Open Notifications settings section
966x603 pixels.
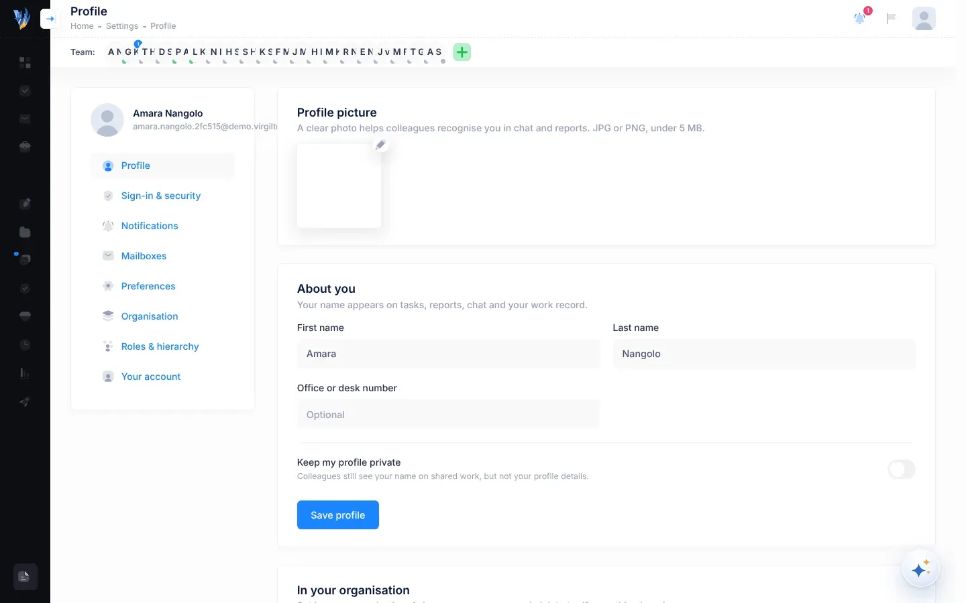[163, 226]
